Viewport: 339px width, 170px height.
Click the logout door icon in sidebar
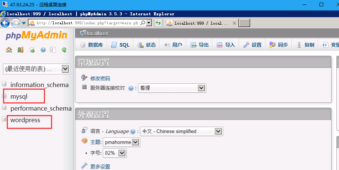coord(20,50)
